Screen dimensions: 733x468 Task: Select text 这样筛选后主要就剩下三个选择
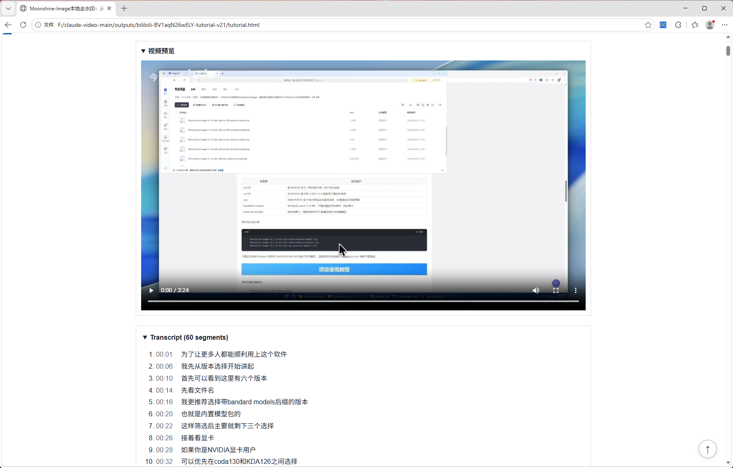click(227, 426)
